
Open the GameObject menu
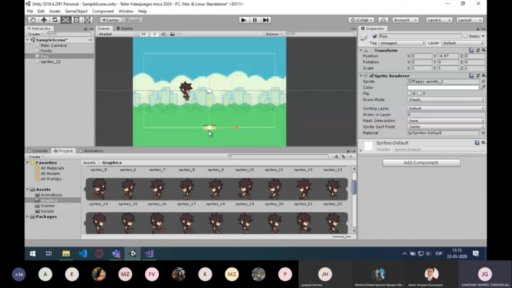pyautogui.click(x=76, y=11)
